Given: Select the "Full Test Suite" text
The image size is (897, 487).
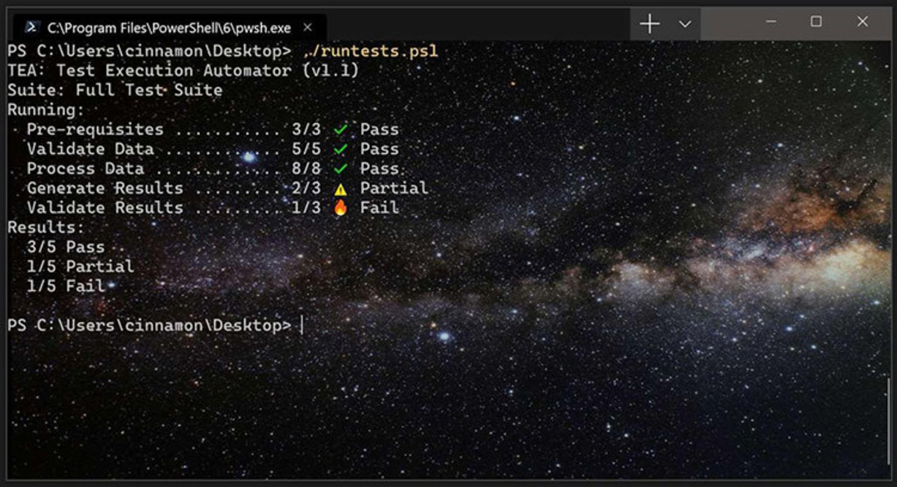Looking at the screenshot, I should pos(149,90).
